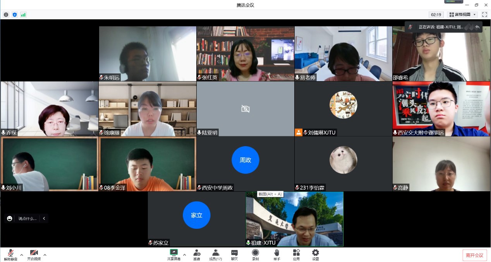
Task: Open 设置 settings gear
Action: point(316,255)
